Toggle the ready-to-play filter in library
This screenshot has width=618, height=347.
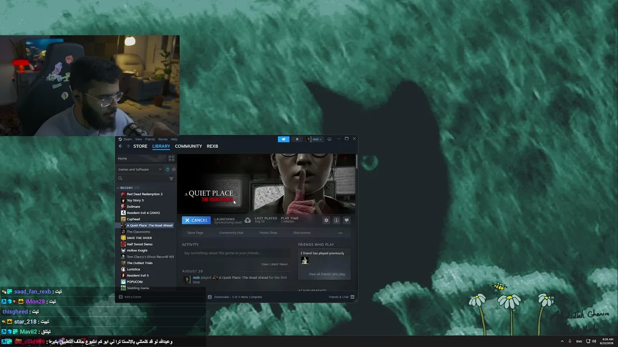tap(174, 169)
